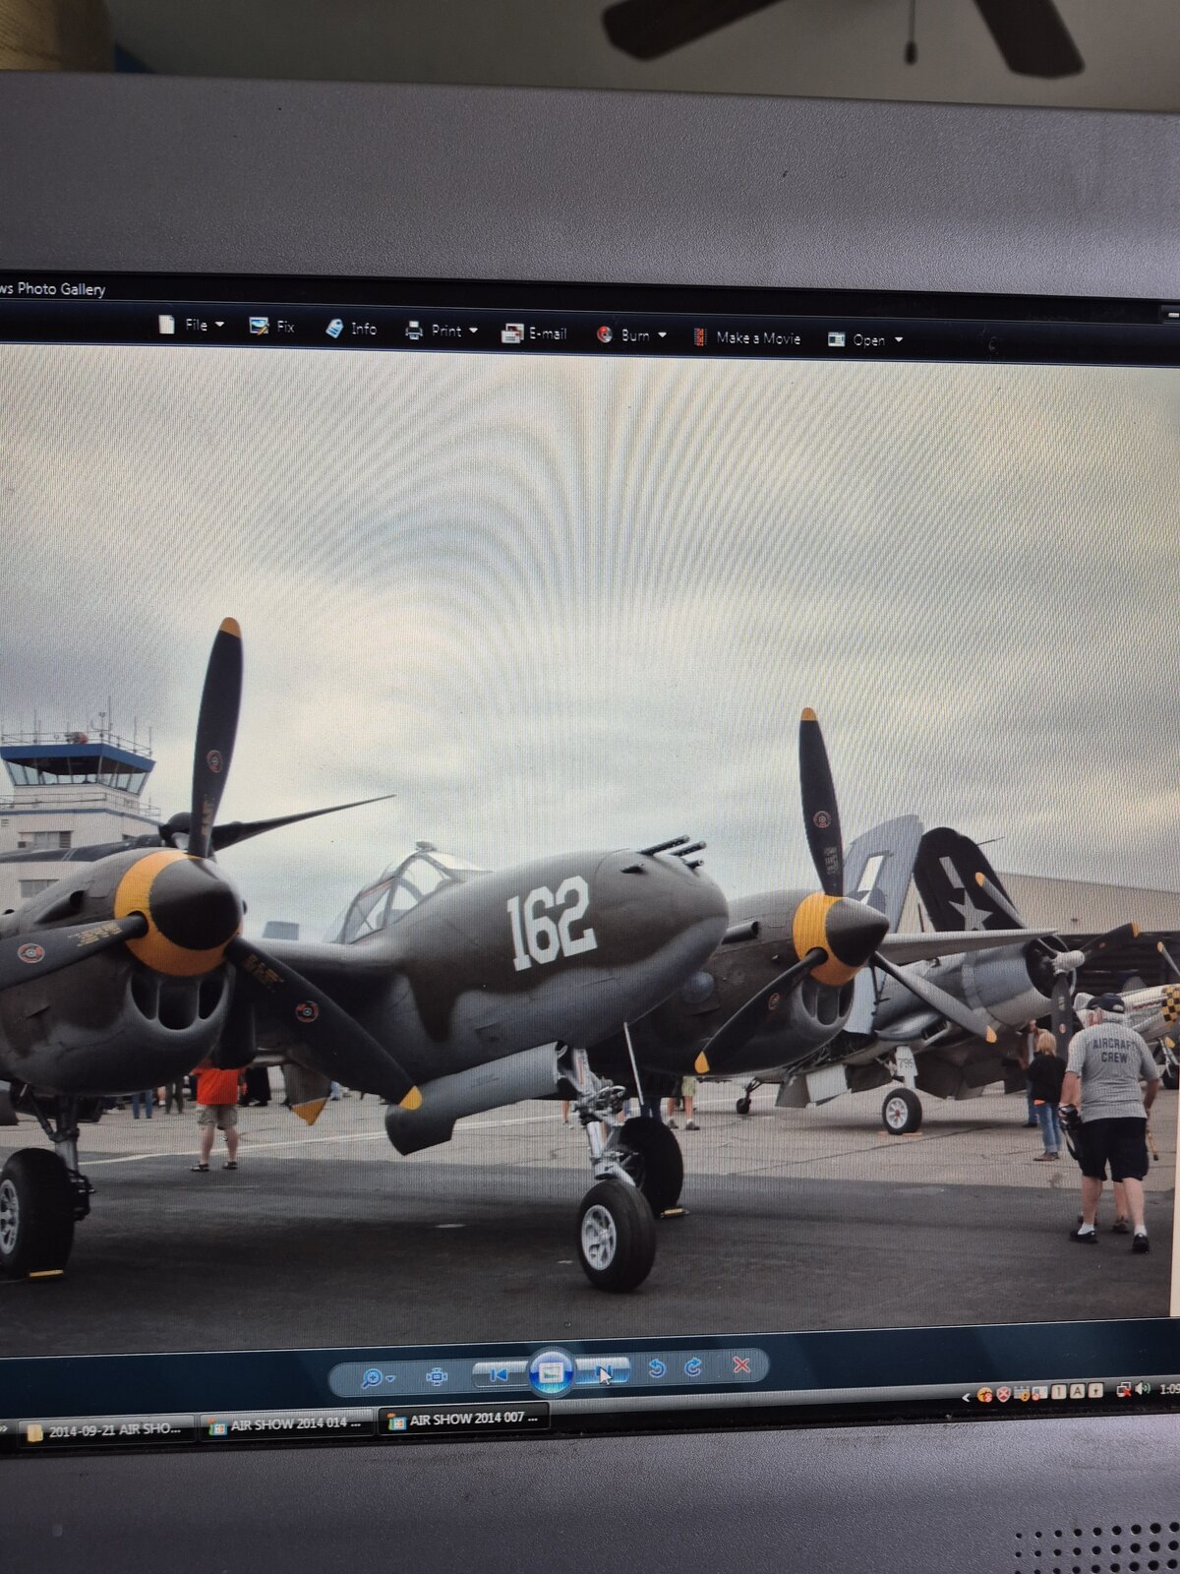
Task: Click the Fit to Window icon
Action: coord(437,1376)
